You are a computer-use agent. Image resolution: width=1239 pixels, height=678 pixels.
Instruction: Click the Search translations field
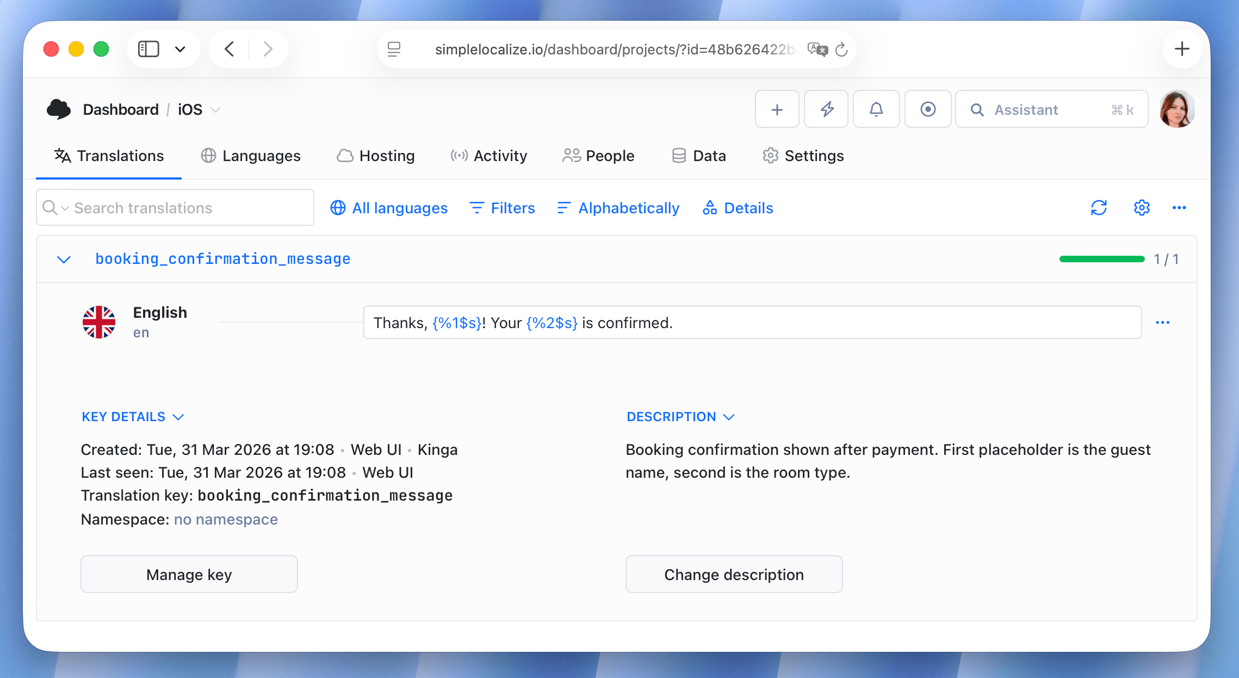coord(174,207)
